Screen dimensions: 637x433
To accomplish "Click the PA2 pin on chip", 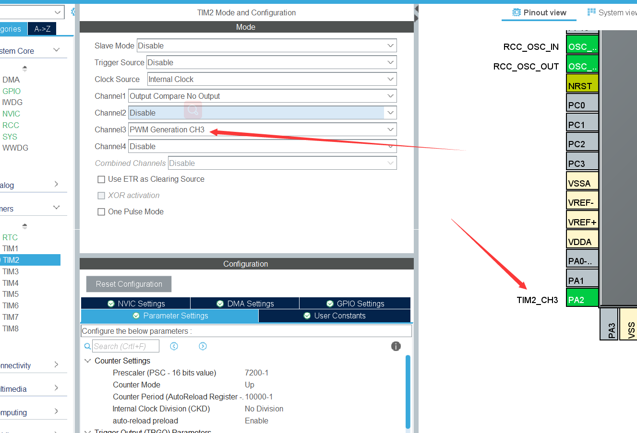I will coord(582,297).
